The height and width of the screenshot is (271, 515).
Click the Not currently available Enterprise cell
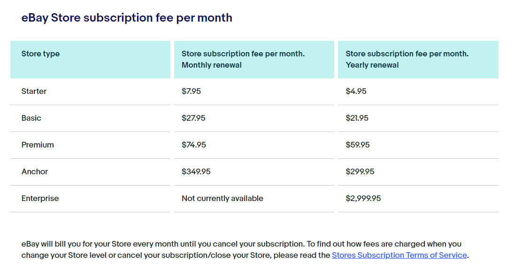(x=223, y=198)
